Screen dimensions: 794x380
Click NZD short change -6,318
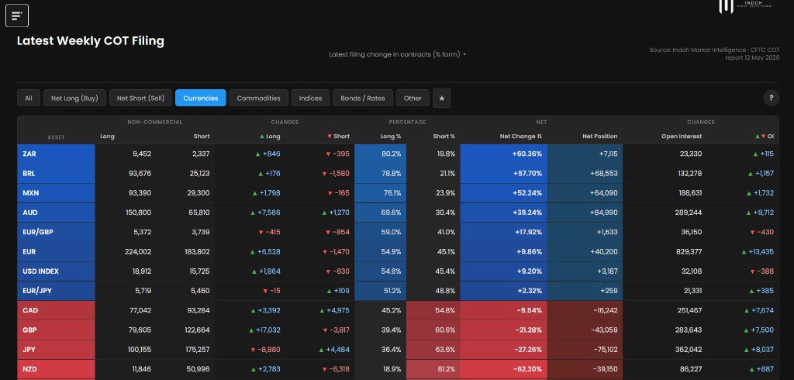point(336,369)
